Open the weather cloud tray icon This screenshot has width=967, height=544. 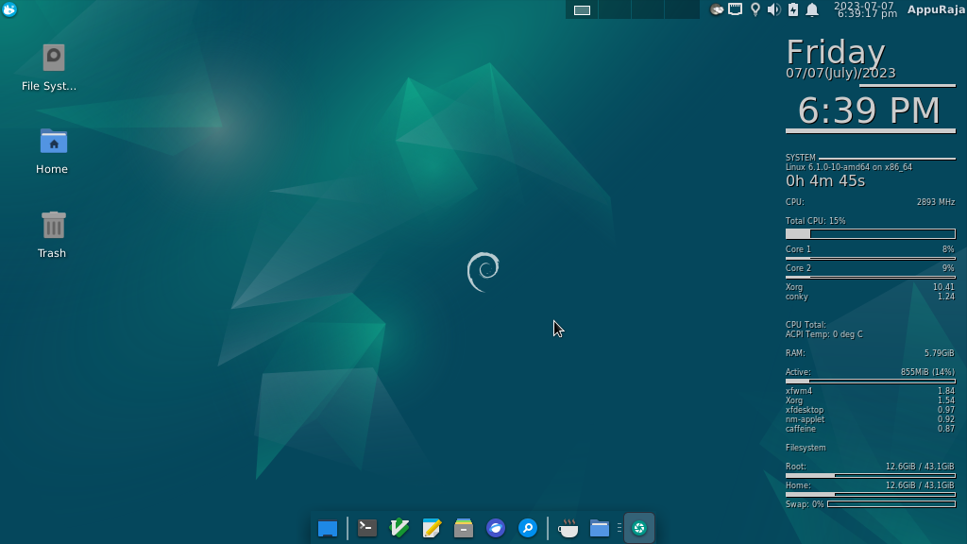[x=717, y=9]
